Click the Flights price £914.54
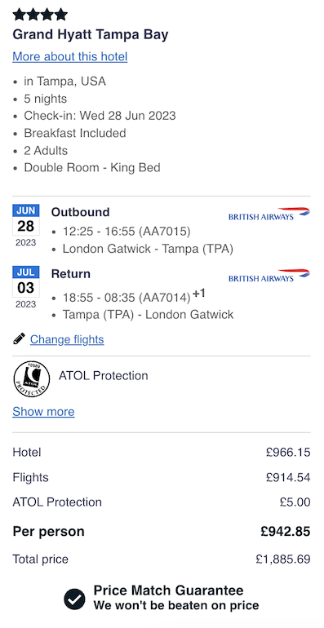 click(x=288, y=477)
